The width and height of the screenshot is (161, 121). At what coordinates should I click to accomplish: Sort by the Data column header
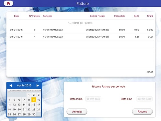(x=16, y=16)
